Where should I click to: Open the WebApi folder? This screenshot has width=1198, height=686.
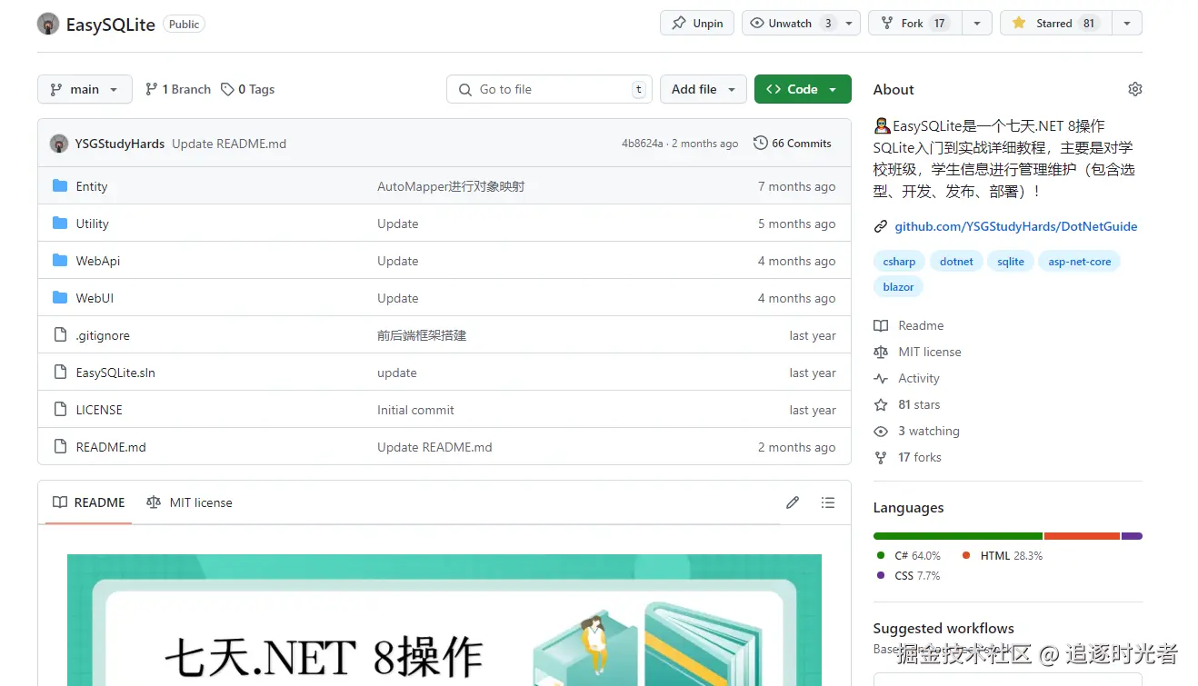(98, 261)
